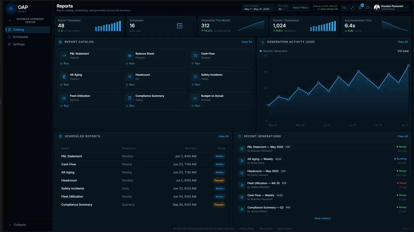Click the Budget vs Actual chart icon
This screenshot has width=414, height=232.
tap(195, 98)
